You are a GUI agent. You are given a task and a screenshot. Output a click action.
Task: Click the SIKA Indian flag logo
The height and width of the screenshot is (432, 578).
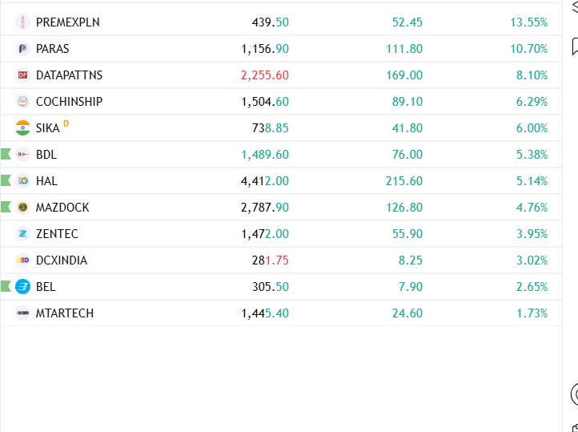(22, 128)
